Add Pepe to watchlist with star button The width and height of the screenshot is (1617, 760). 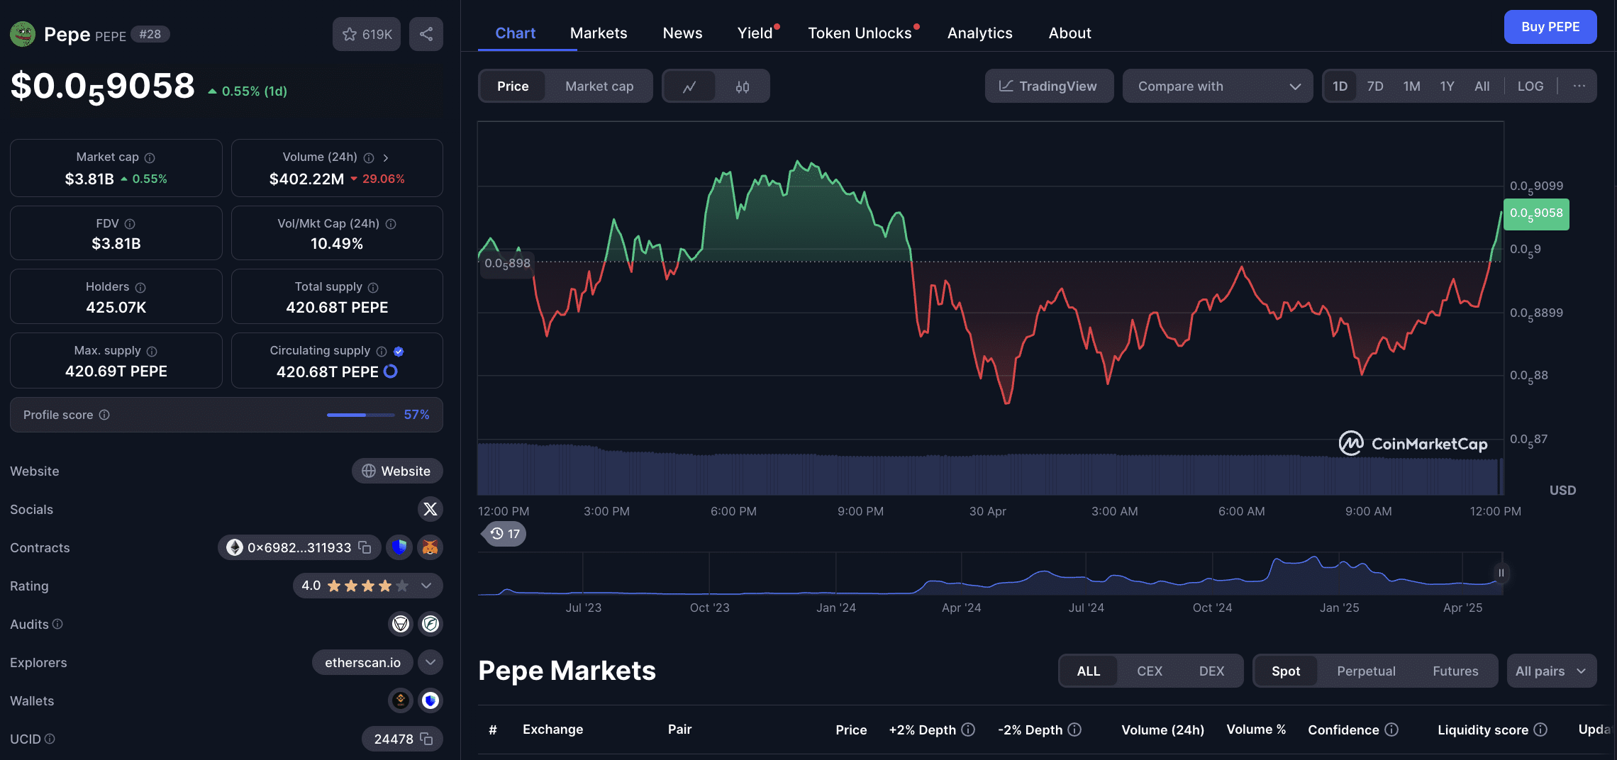(367, 34)
